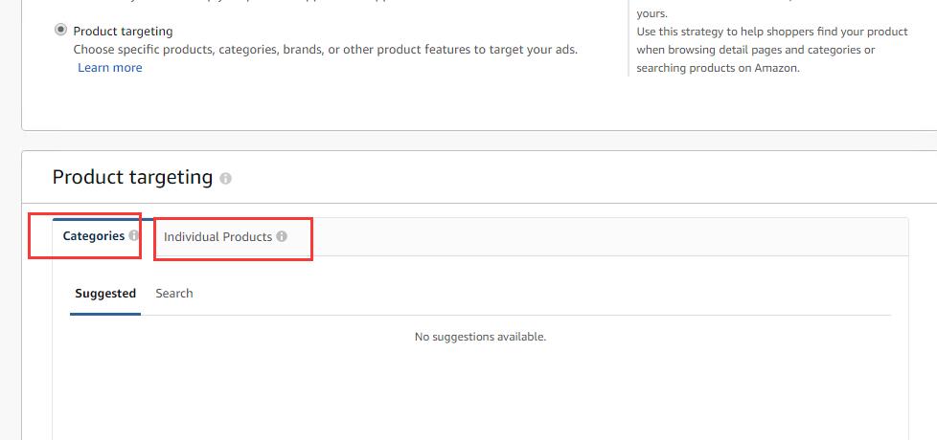This screenshot has width=937, height=440.
Task: Switch to the Search sub-tab
Action: pos(174,294)
